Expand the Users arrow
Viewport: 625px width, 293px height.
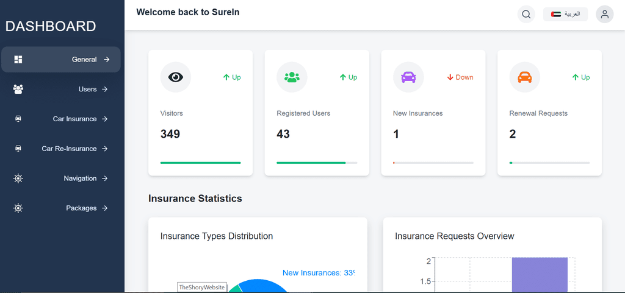(x=105, y=89)
